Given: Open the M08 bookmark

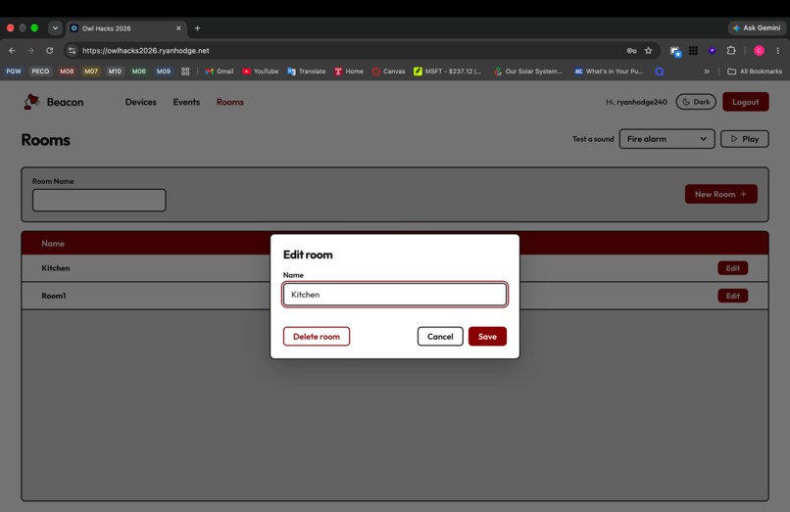Looking at the screenshot, I should (67, 71).
